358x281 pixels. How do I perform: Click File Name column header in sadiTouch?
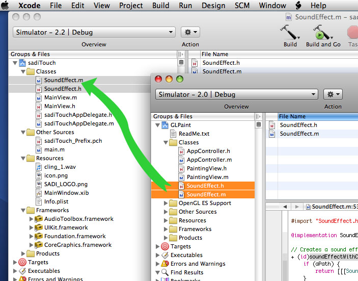[279, 54]
